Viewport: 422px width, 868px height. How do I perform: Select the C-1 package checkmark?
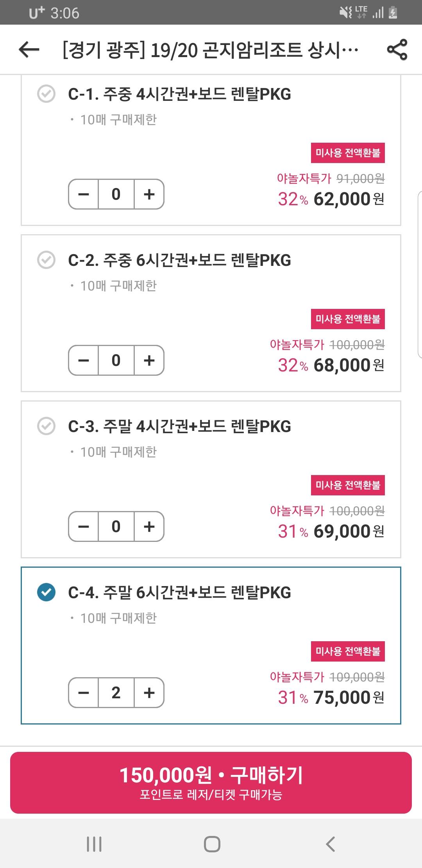tap(46, 94)
